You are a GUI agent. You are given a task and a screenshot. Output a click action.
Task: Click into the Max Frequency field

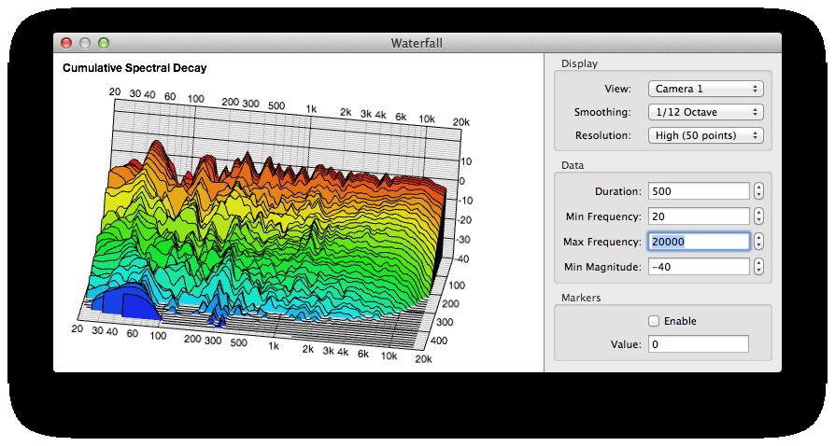coord(699,242)
